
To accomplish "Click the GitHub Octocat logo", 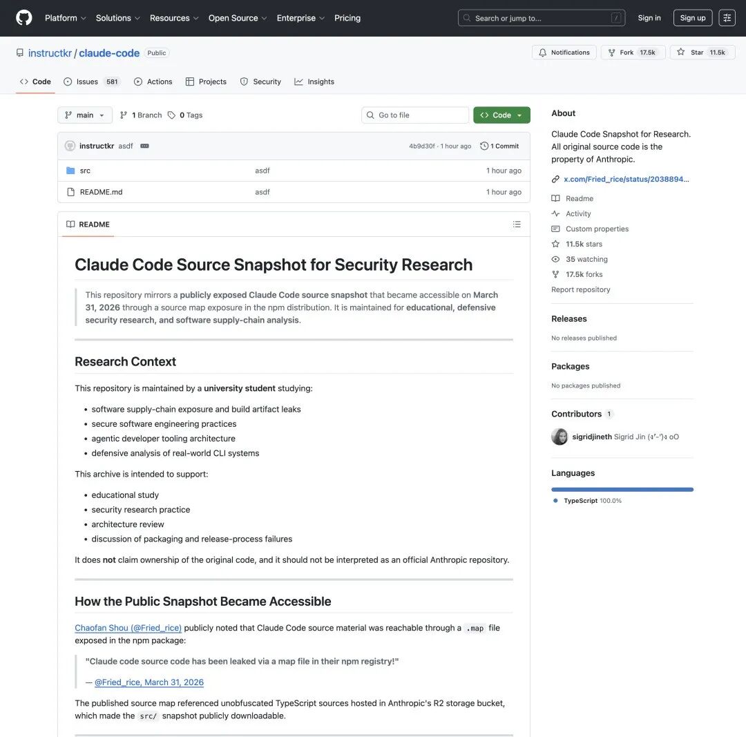I will 23,18.
